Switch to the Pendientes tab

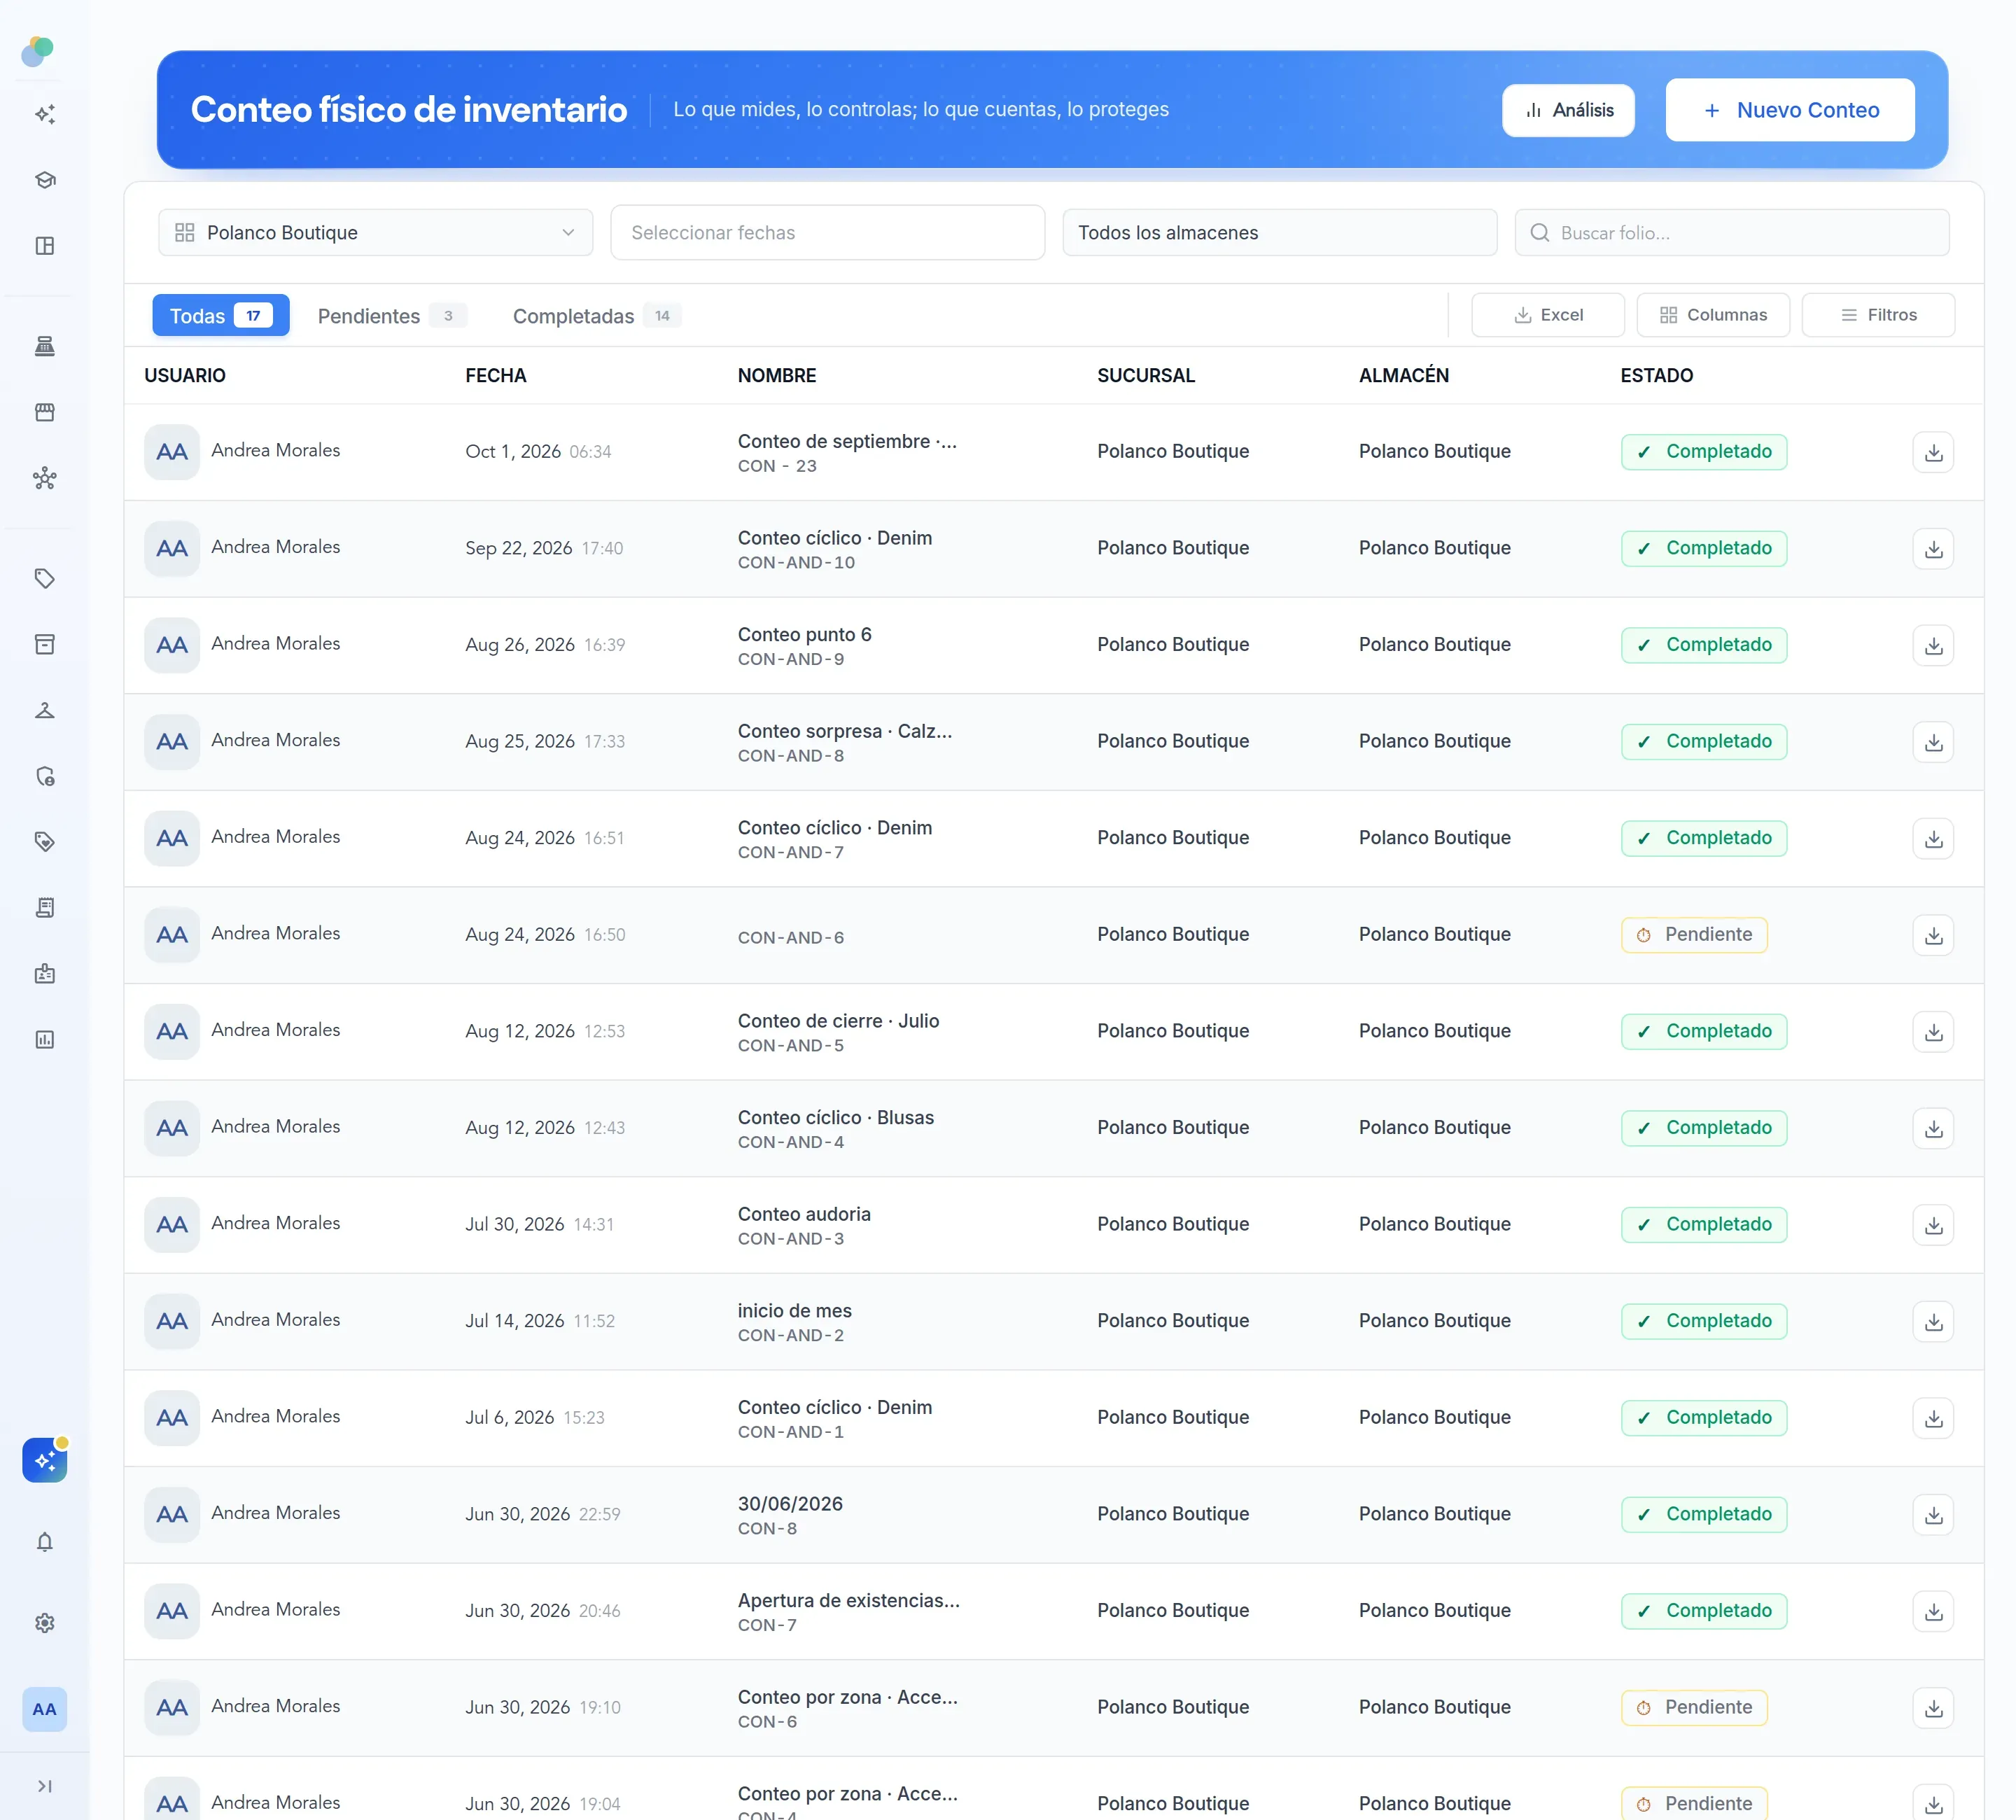391,316
